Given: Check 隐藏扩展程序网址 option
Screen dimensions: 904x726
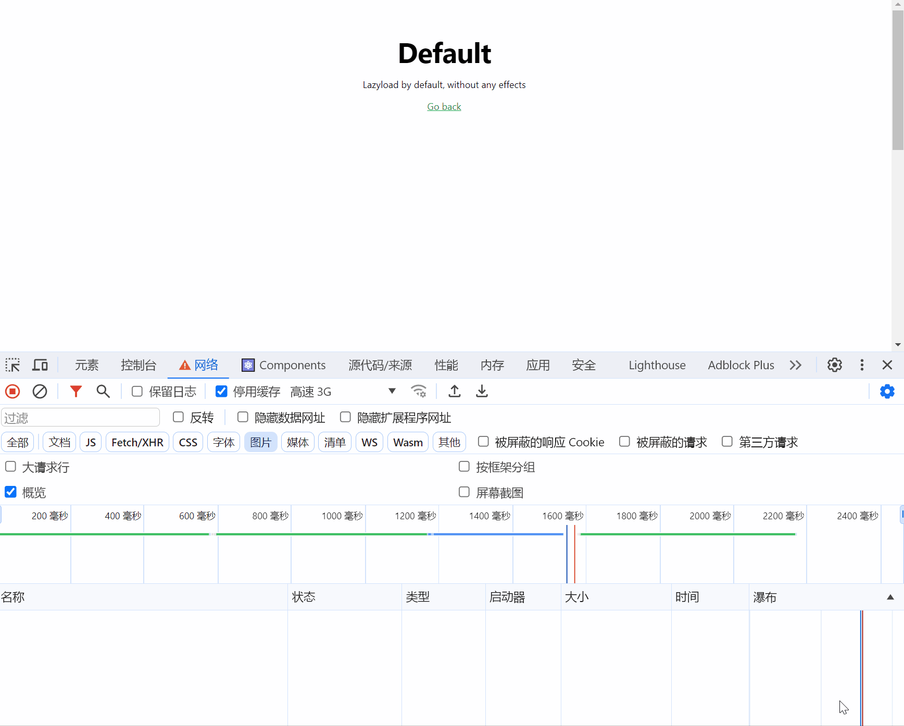Looking at the screenshot, I should point(345,417).
